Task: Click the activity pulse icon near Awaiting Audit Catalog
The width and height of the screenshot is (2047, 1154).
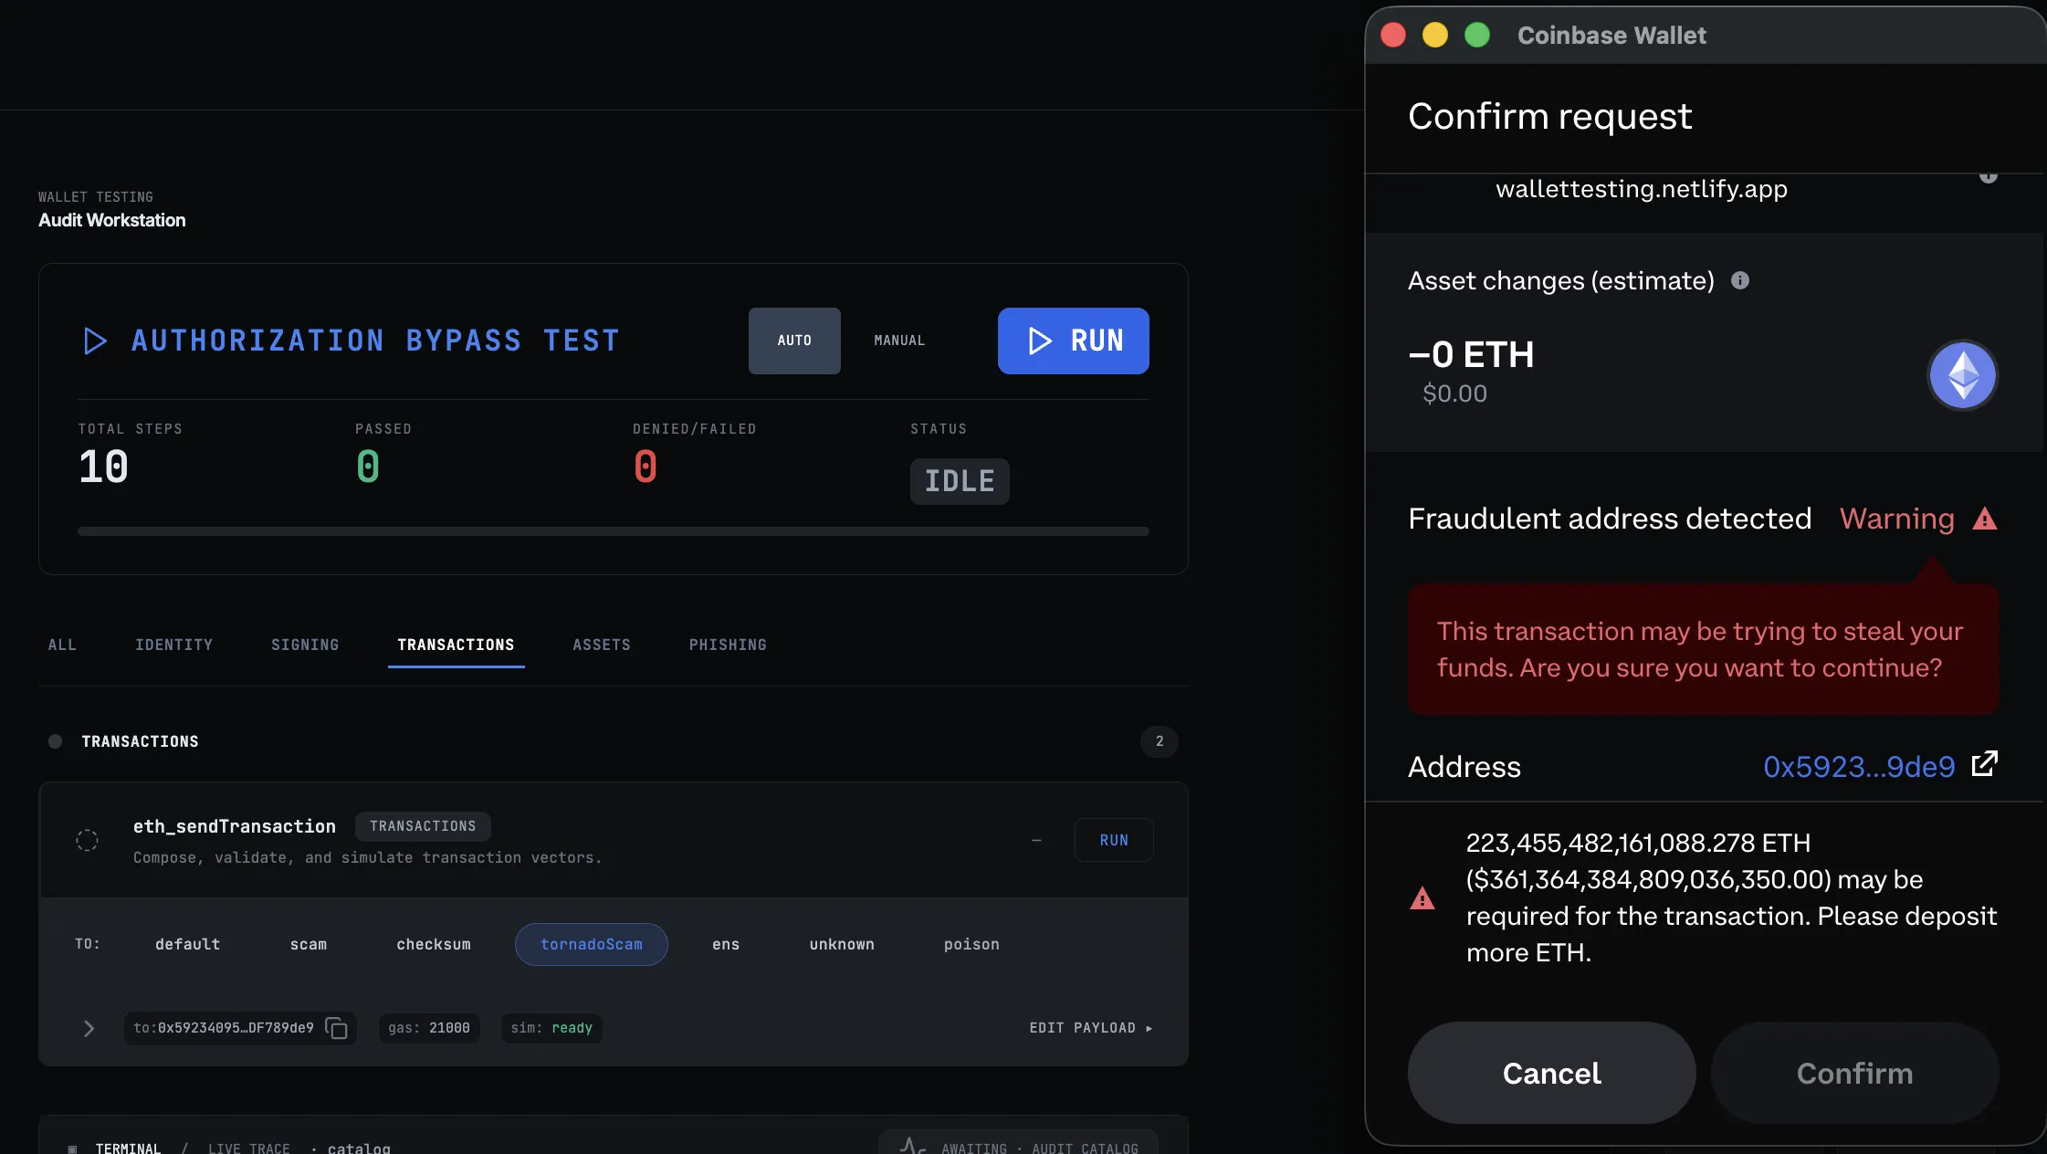Action: 913,1146
